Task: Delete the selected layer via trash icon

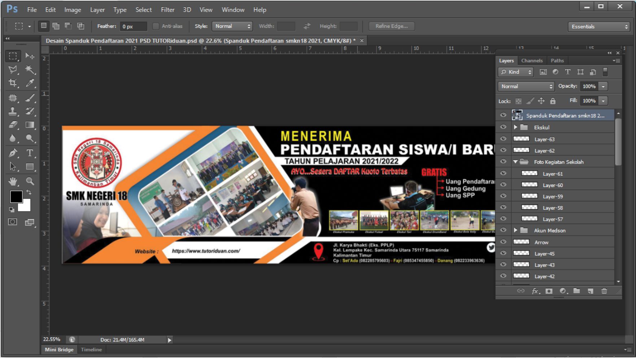Action: (605, 291)
